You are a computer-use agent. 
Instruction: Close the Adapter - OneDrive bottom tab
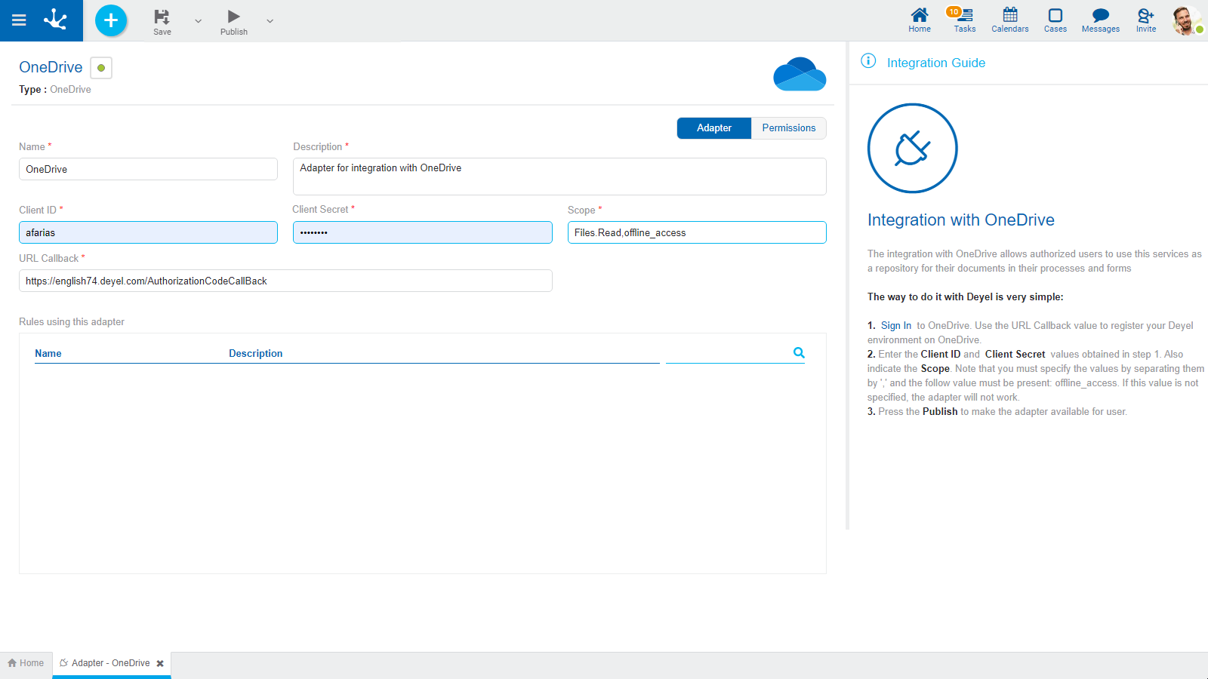pyautogui.click(x=160, y=664)
